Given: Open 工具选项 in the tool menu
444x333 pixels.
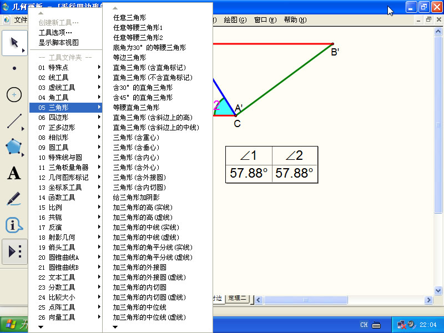Looking at the screenshot, I should (x=55, y=32).
